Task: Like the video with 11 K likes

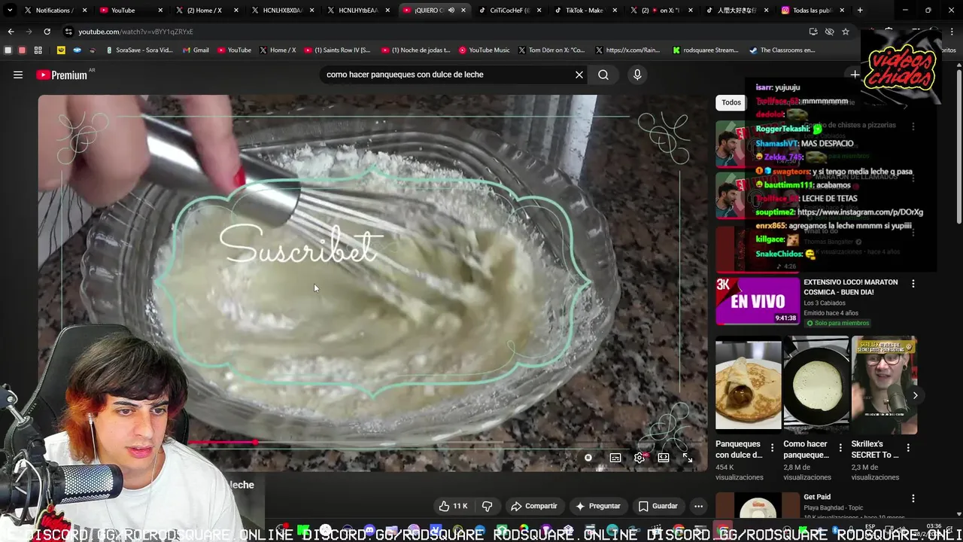Action: [453, 506]
